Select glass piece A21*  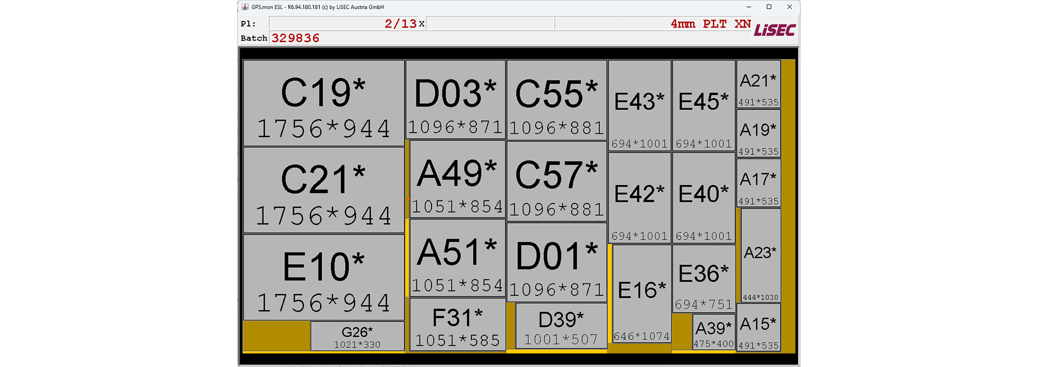(x=758, y=84)
